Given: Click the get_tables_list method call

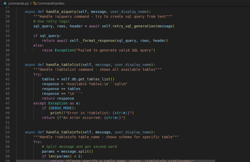Looking at the screenshot, I should point(94,79).
